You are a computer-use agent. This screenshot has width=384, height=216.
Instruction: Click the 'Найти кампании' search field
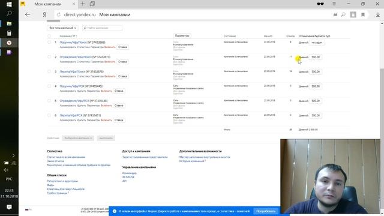(102, 28)
